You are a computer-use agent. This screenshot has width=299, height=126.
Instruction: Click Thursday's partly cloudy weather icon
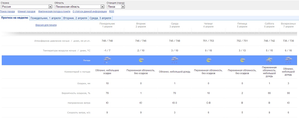tap(208, 60)
